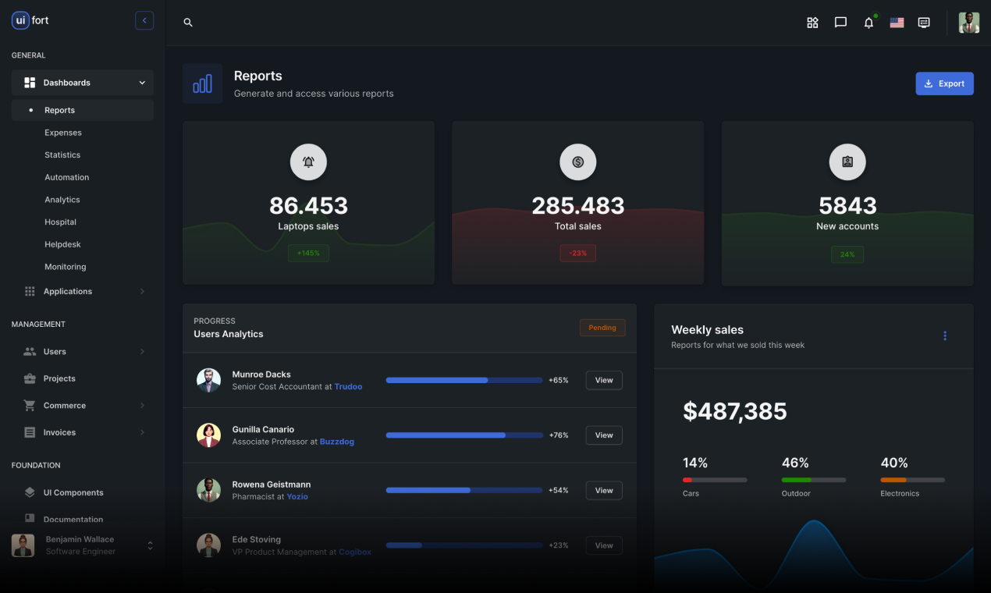991x593 pixels.
Task: Expand the Invoices menu chevron
Action: tap(142, 432)
